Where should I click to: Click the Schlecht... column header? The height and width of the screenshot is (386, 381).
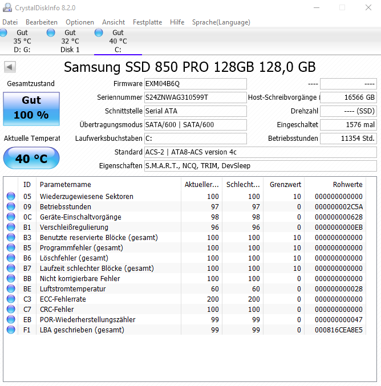pyautogui.click(x=242, y=184)
